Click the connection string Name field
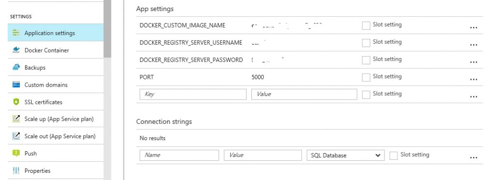Viewport: 494px width, 180px height. 179,155
